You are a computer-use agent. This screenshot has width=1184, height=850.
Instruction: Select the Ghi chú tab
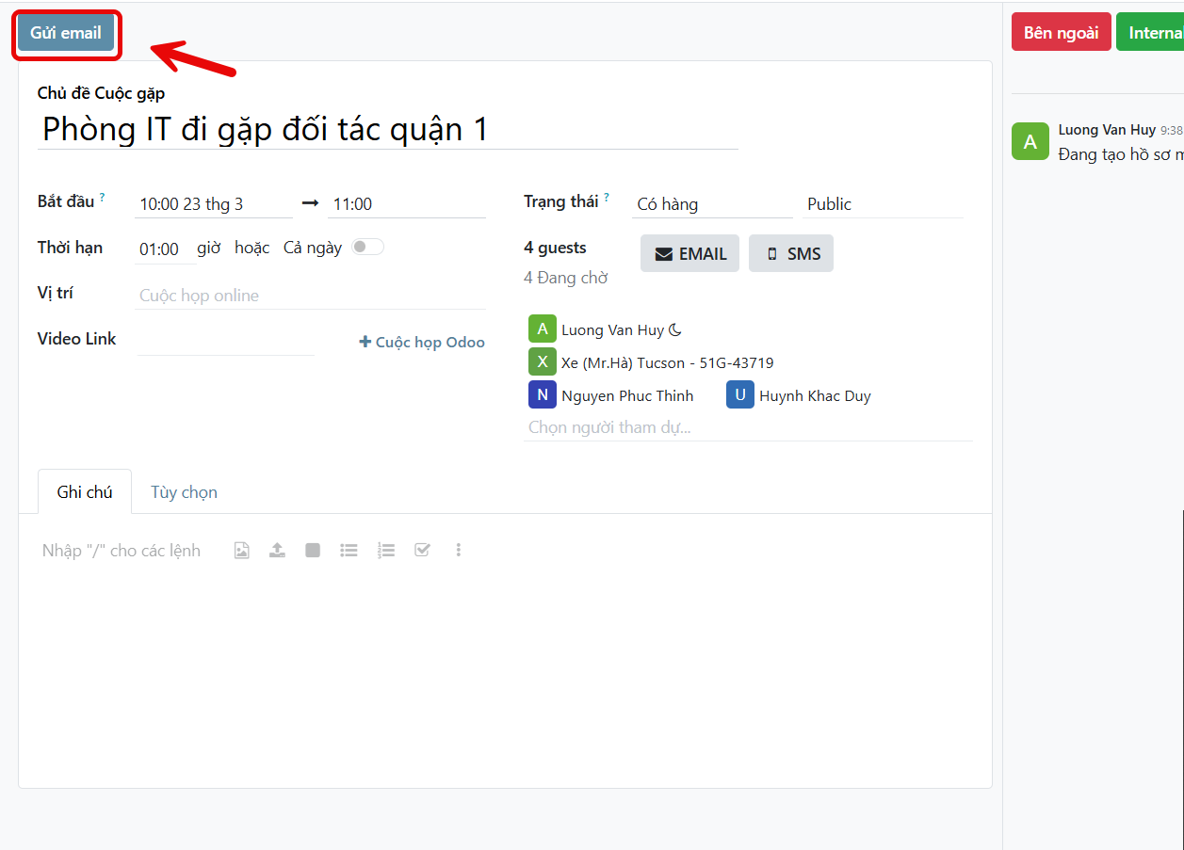pos(85,492)
